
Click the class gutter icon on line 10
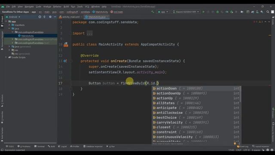66,44
